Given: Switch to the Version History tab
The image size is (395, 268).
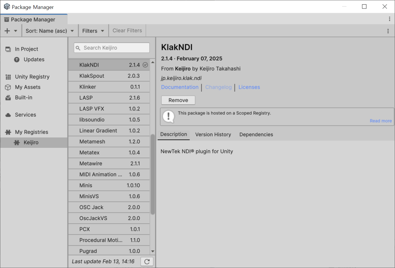Looking at the screenshot, I should (213, 134).
